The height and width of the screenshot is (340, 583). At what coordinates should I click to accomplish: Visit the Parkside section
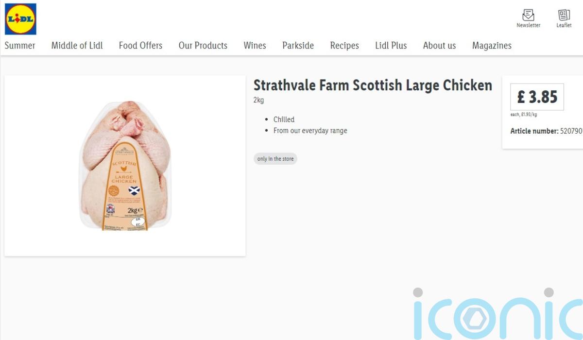tap(298, 46)
